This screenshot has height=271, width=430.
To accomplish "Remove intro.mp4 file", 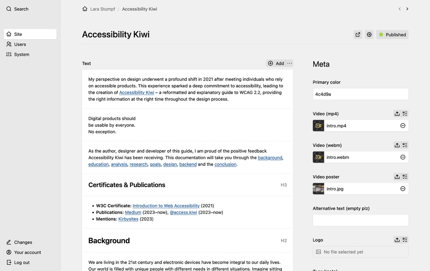I will tap(403, 126).
